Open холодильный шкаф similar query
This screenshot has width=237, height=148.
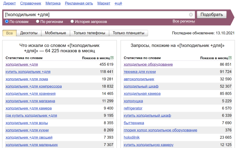141,86
